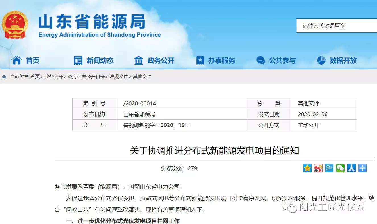Share via the green WeChat icon

click(x=340, y=168)
